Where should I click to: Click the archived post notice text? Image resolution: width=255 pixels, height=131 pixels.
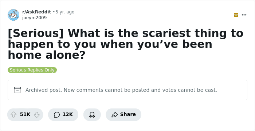(121, 90)
